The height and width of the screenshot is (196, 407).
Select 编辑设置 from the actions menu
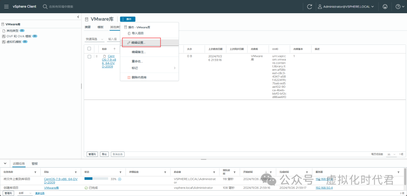(x=141, y=43)
